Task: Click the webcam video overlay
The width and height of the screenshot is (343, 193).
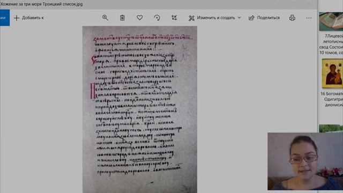Action: coord(305,161)
